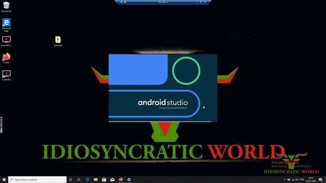Viewport: 326px width, 183px height.
Task: Open the Recycle Bin desktop icon
Action: (6, 7)
